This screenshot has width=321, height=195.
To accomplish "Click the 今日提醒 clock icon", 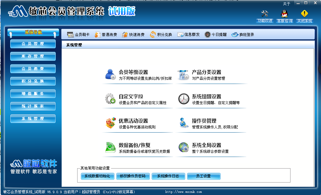I will [x=207, y=34].
